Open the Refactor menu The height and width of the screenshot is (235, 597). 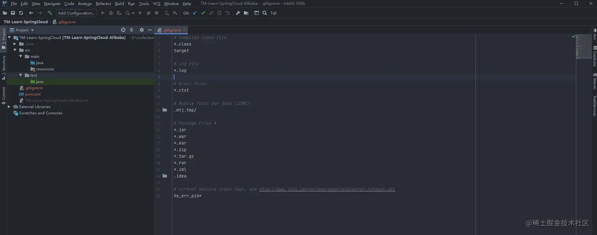pyautogui.click(x=103, y=4)
